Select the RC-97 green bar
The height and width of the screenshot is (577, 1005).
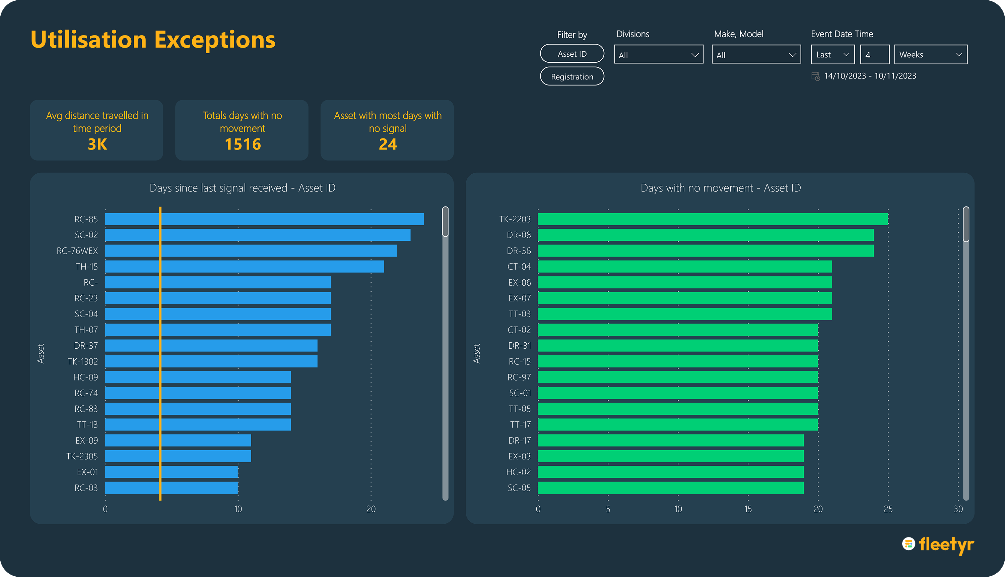[x=678, y=377]
